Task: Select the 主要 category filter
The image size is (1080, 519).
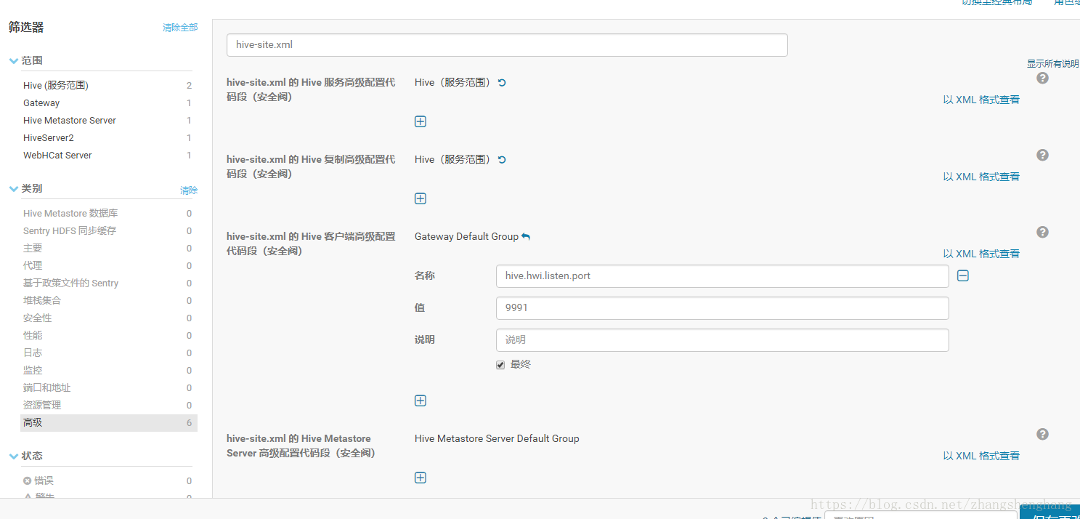Action: (109, 248)
